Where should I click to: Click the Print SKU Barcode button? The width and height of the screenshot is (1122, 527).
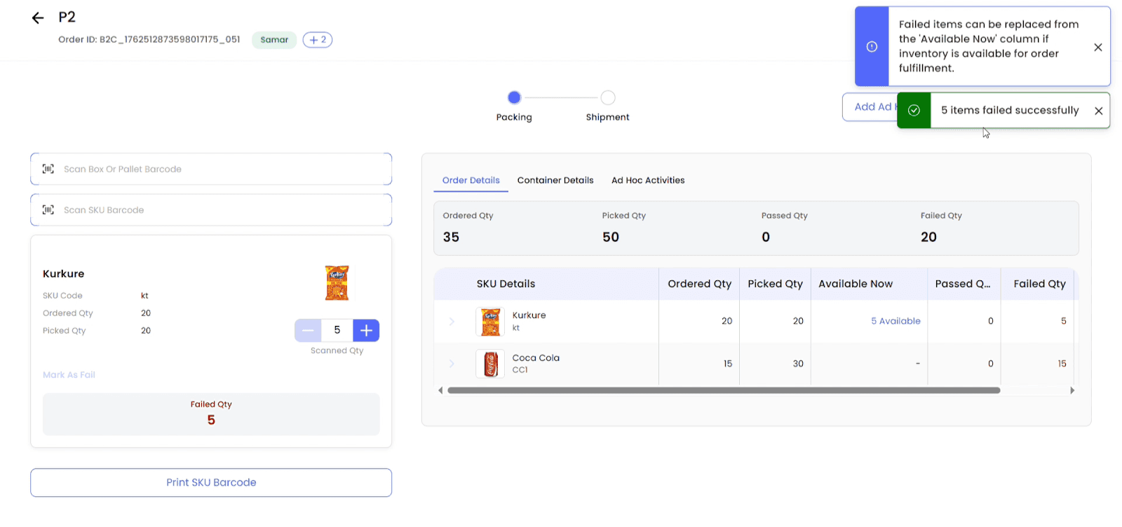click(x=211, y=482)
